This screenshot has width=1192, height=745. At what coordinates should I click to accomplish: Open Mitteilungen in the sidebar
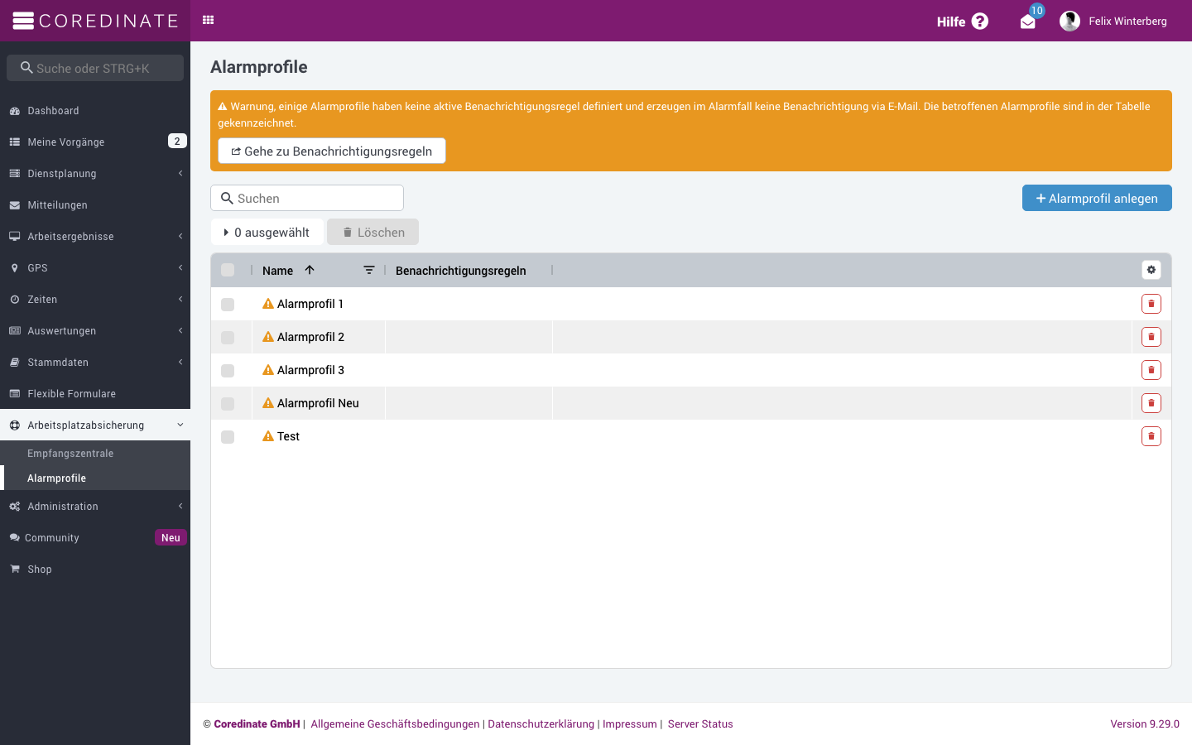(x=95, y=204)
